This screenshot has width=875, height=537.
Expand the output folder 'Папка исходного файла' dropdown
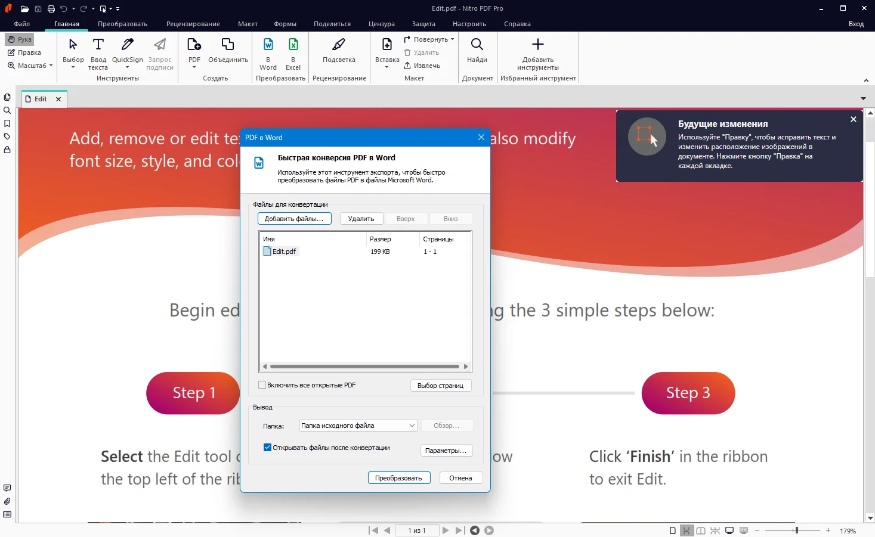coord(412,426)
